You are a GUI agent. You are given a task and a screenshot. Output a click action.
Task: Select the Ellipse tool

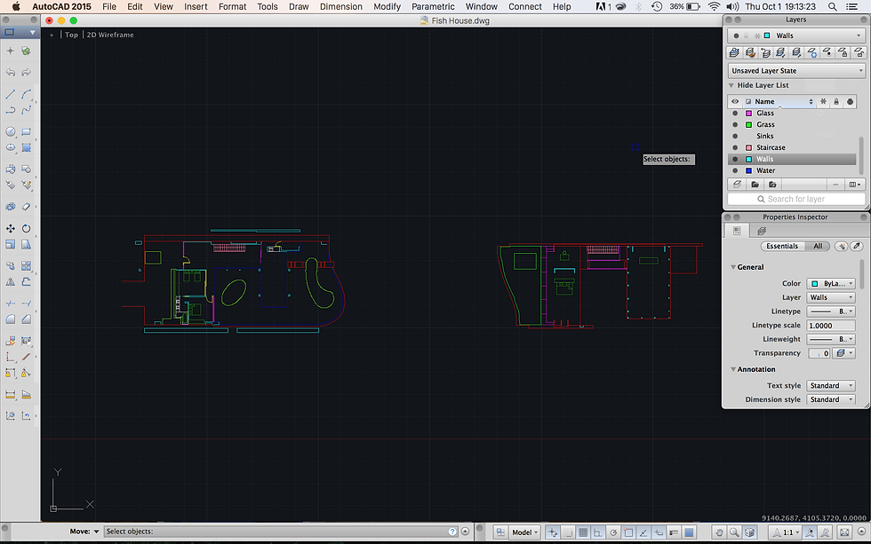point(10,147)
